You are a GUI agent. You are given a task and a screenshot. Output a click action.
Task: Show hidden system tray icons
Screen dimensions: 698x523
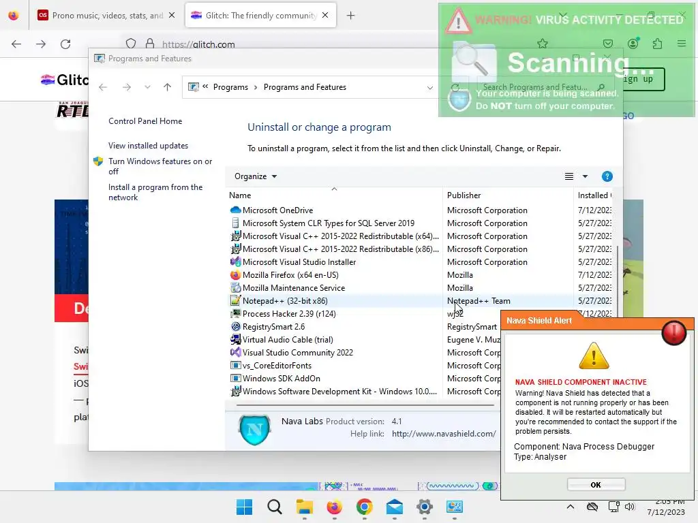[x=571, y=507]
